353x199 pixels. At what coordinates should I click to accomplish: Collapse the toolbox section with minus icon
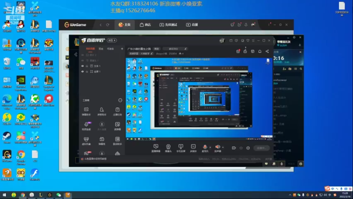[120, 100]
